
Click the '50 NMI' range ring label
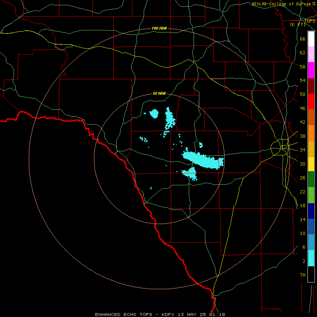click(159, 93)
